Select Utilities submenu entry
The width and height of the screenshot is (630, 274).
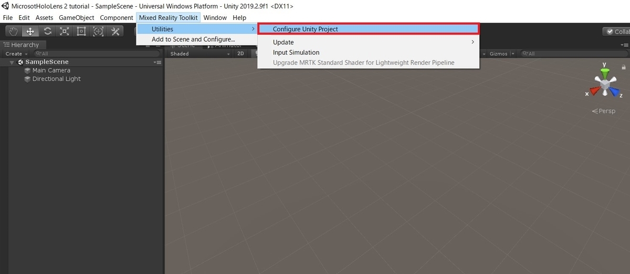coord(197,29)
